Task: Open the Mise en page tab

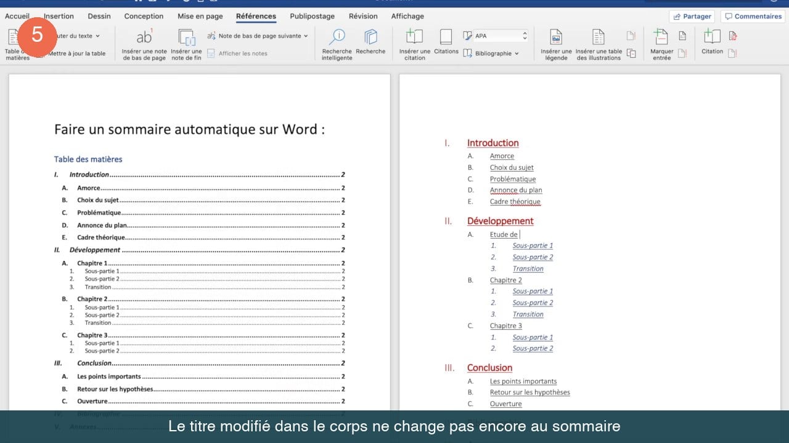Action: coord(200,16)
